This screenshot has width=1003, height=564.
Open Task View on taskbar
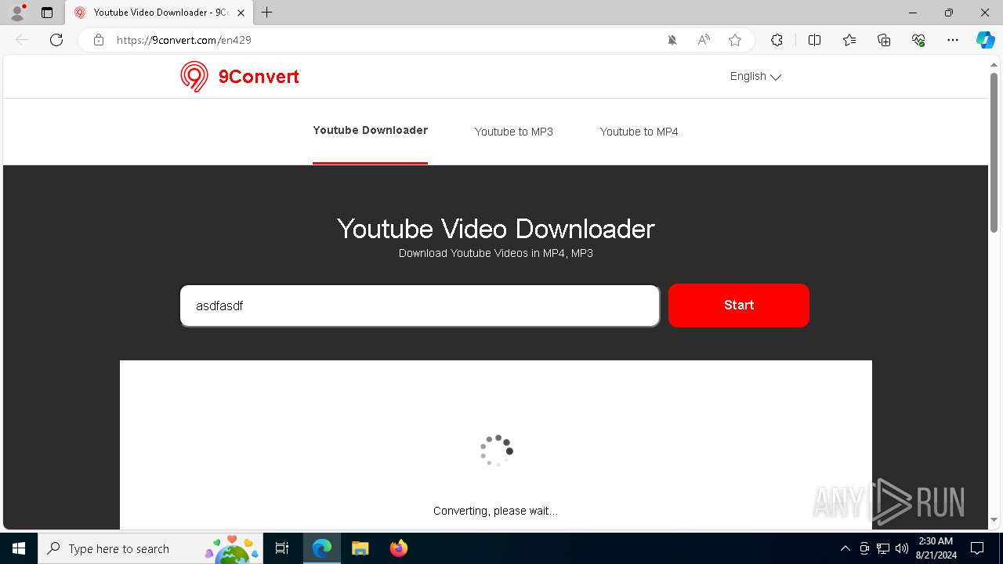282,548
